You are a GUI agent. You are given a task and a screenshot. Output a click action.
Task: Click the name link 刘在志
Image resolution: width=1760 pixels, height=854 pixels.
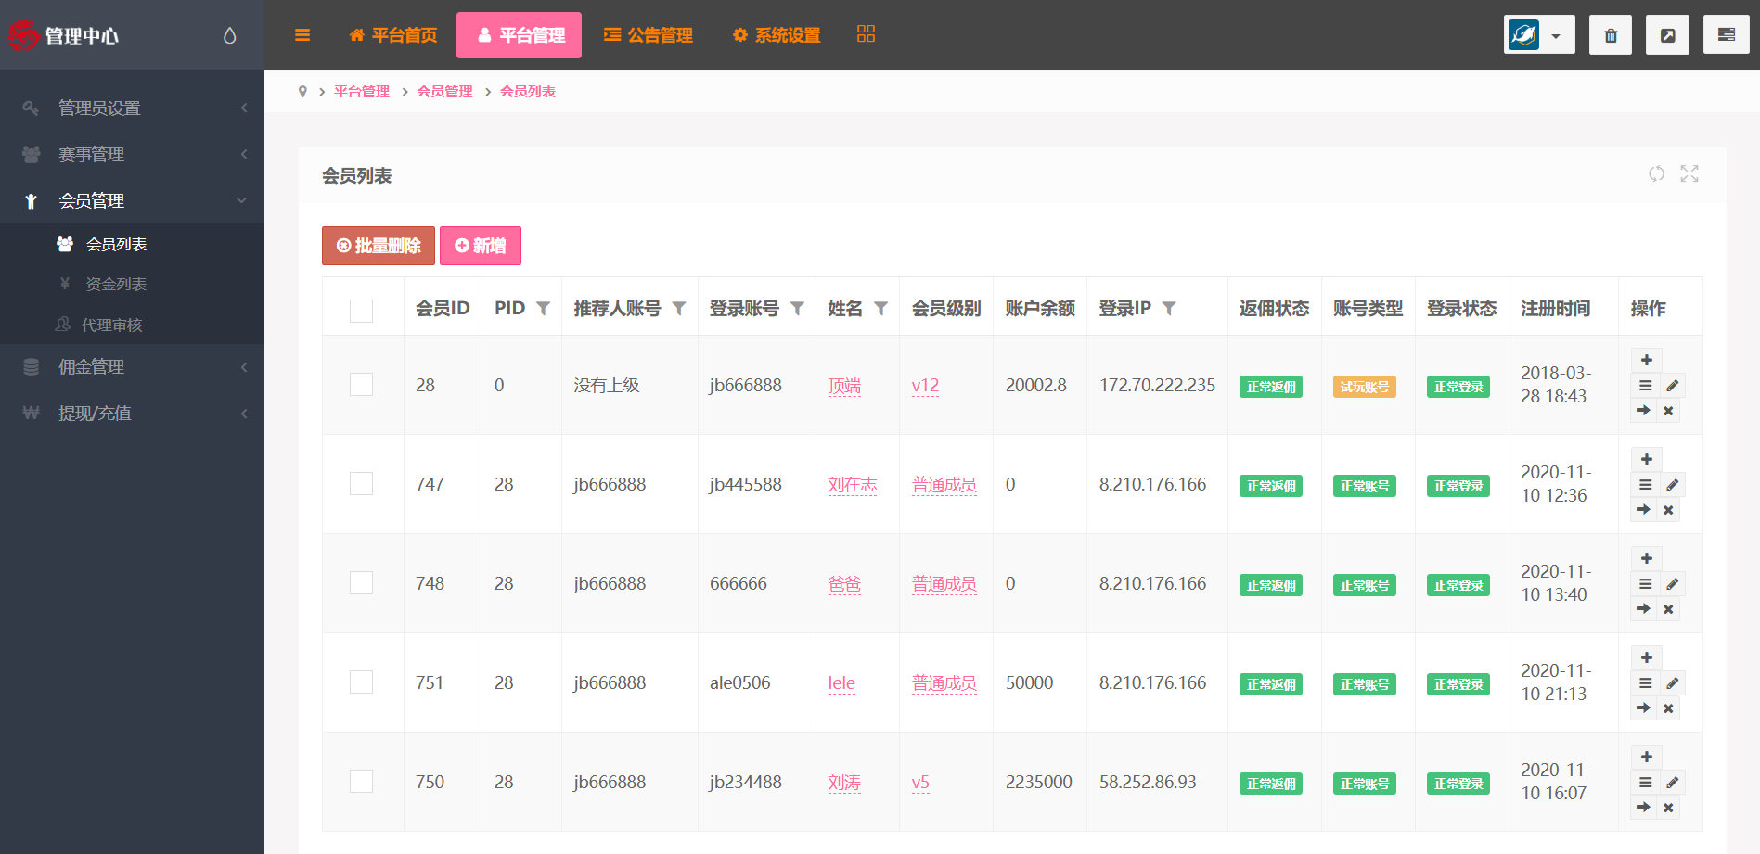click(853, 484)
